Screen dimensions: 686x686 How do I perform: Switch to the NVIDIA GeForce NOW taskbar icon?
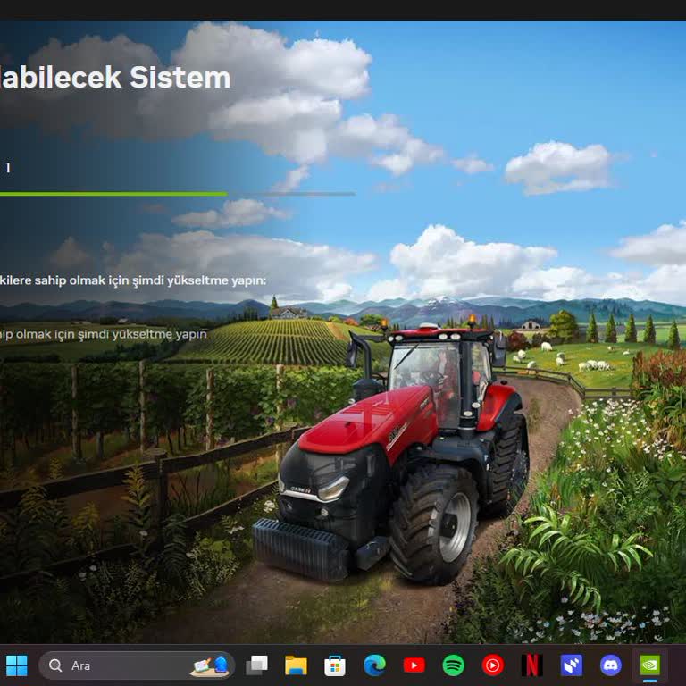(x=650, y=665)
